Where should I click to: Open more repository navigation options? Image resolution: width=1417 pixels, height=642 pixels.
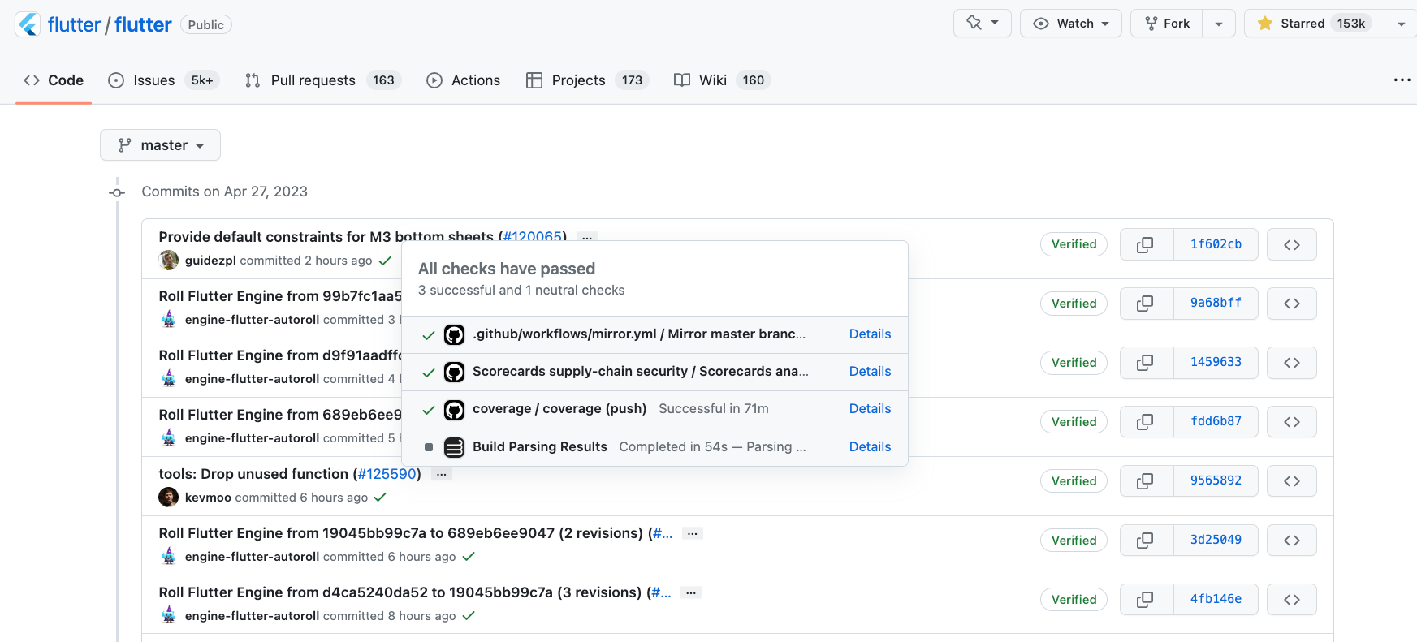(1402, 80)
